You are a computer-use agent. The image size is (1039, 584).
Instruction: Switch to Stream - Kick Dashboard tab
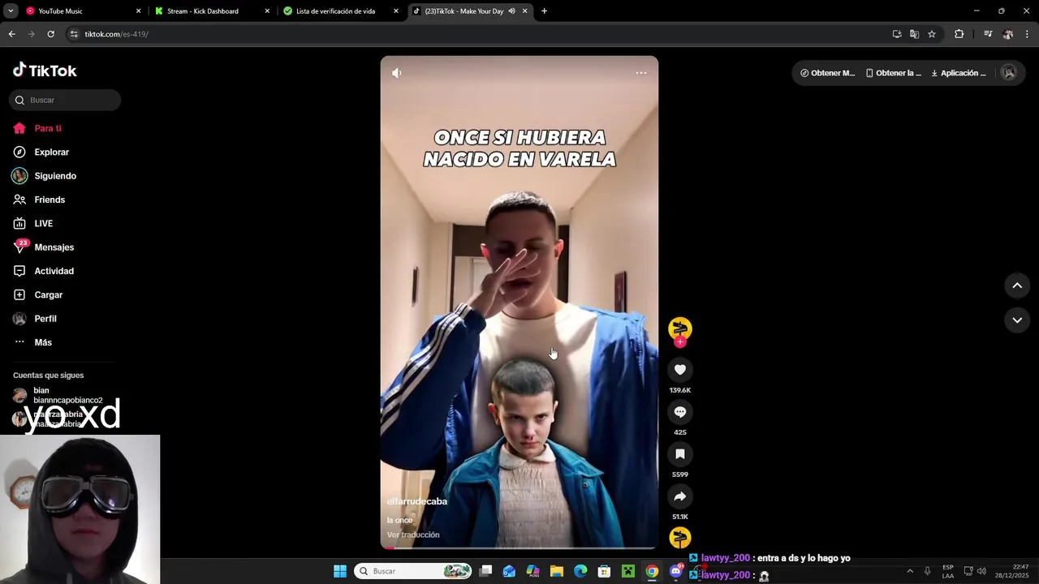[210, 11]
